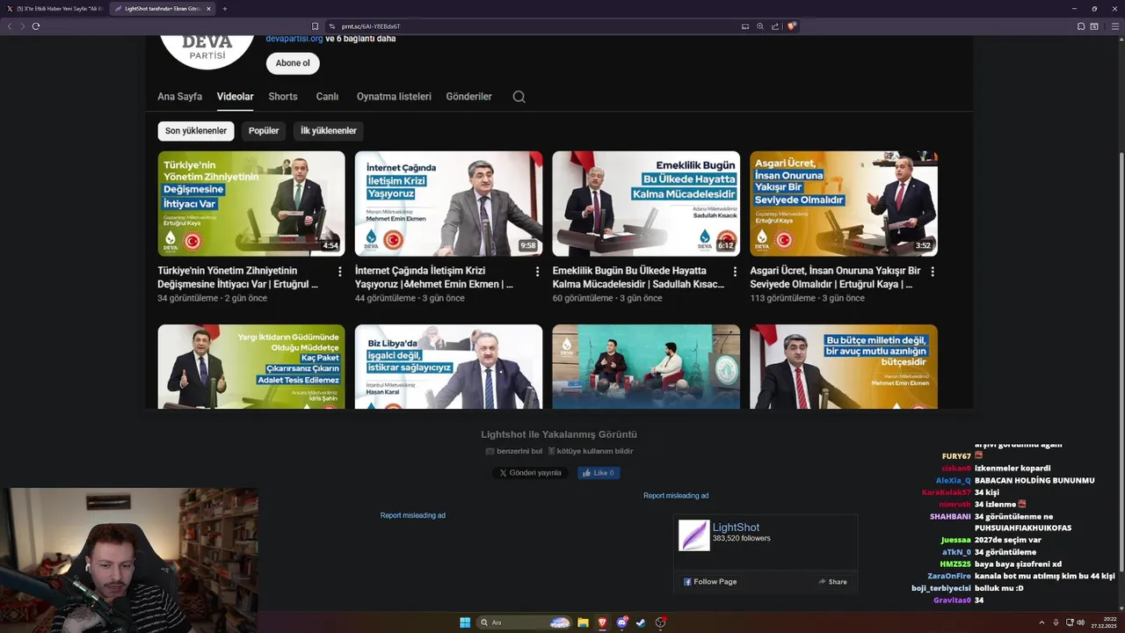The image size is (1125, 633).
Task: Open the Türkiye'nin Yönetim Zihniyetinin video thumbnail
Action: [251, 203]
